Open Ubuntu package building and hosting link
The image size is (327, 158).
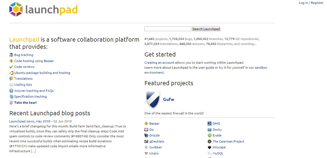42,73
